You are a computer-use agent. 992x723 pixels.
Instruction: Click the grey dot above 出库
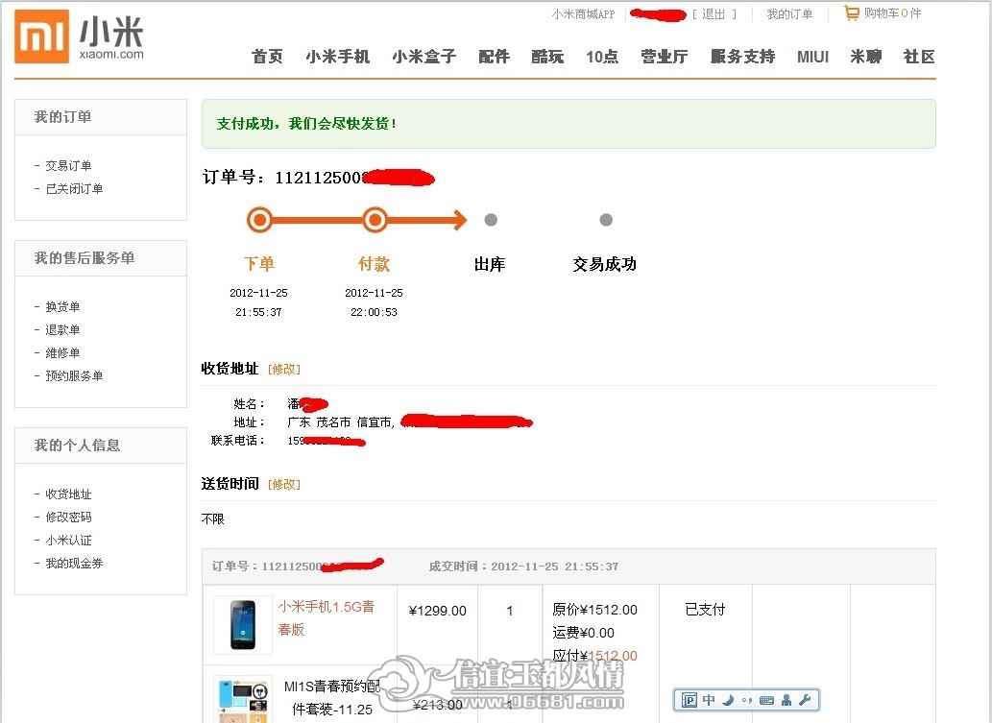[491, 220]
